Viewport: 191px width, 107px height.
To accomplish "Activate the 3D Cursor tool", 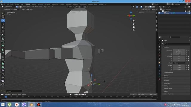I will click(x=3, y=17).
